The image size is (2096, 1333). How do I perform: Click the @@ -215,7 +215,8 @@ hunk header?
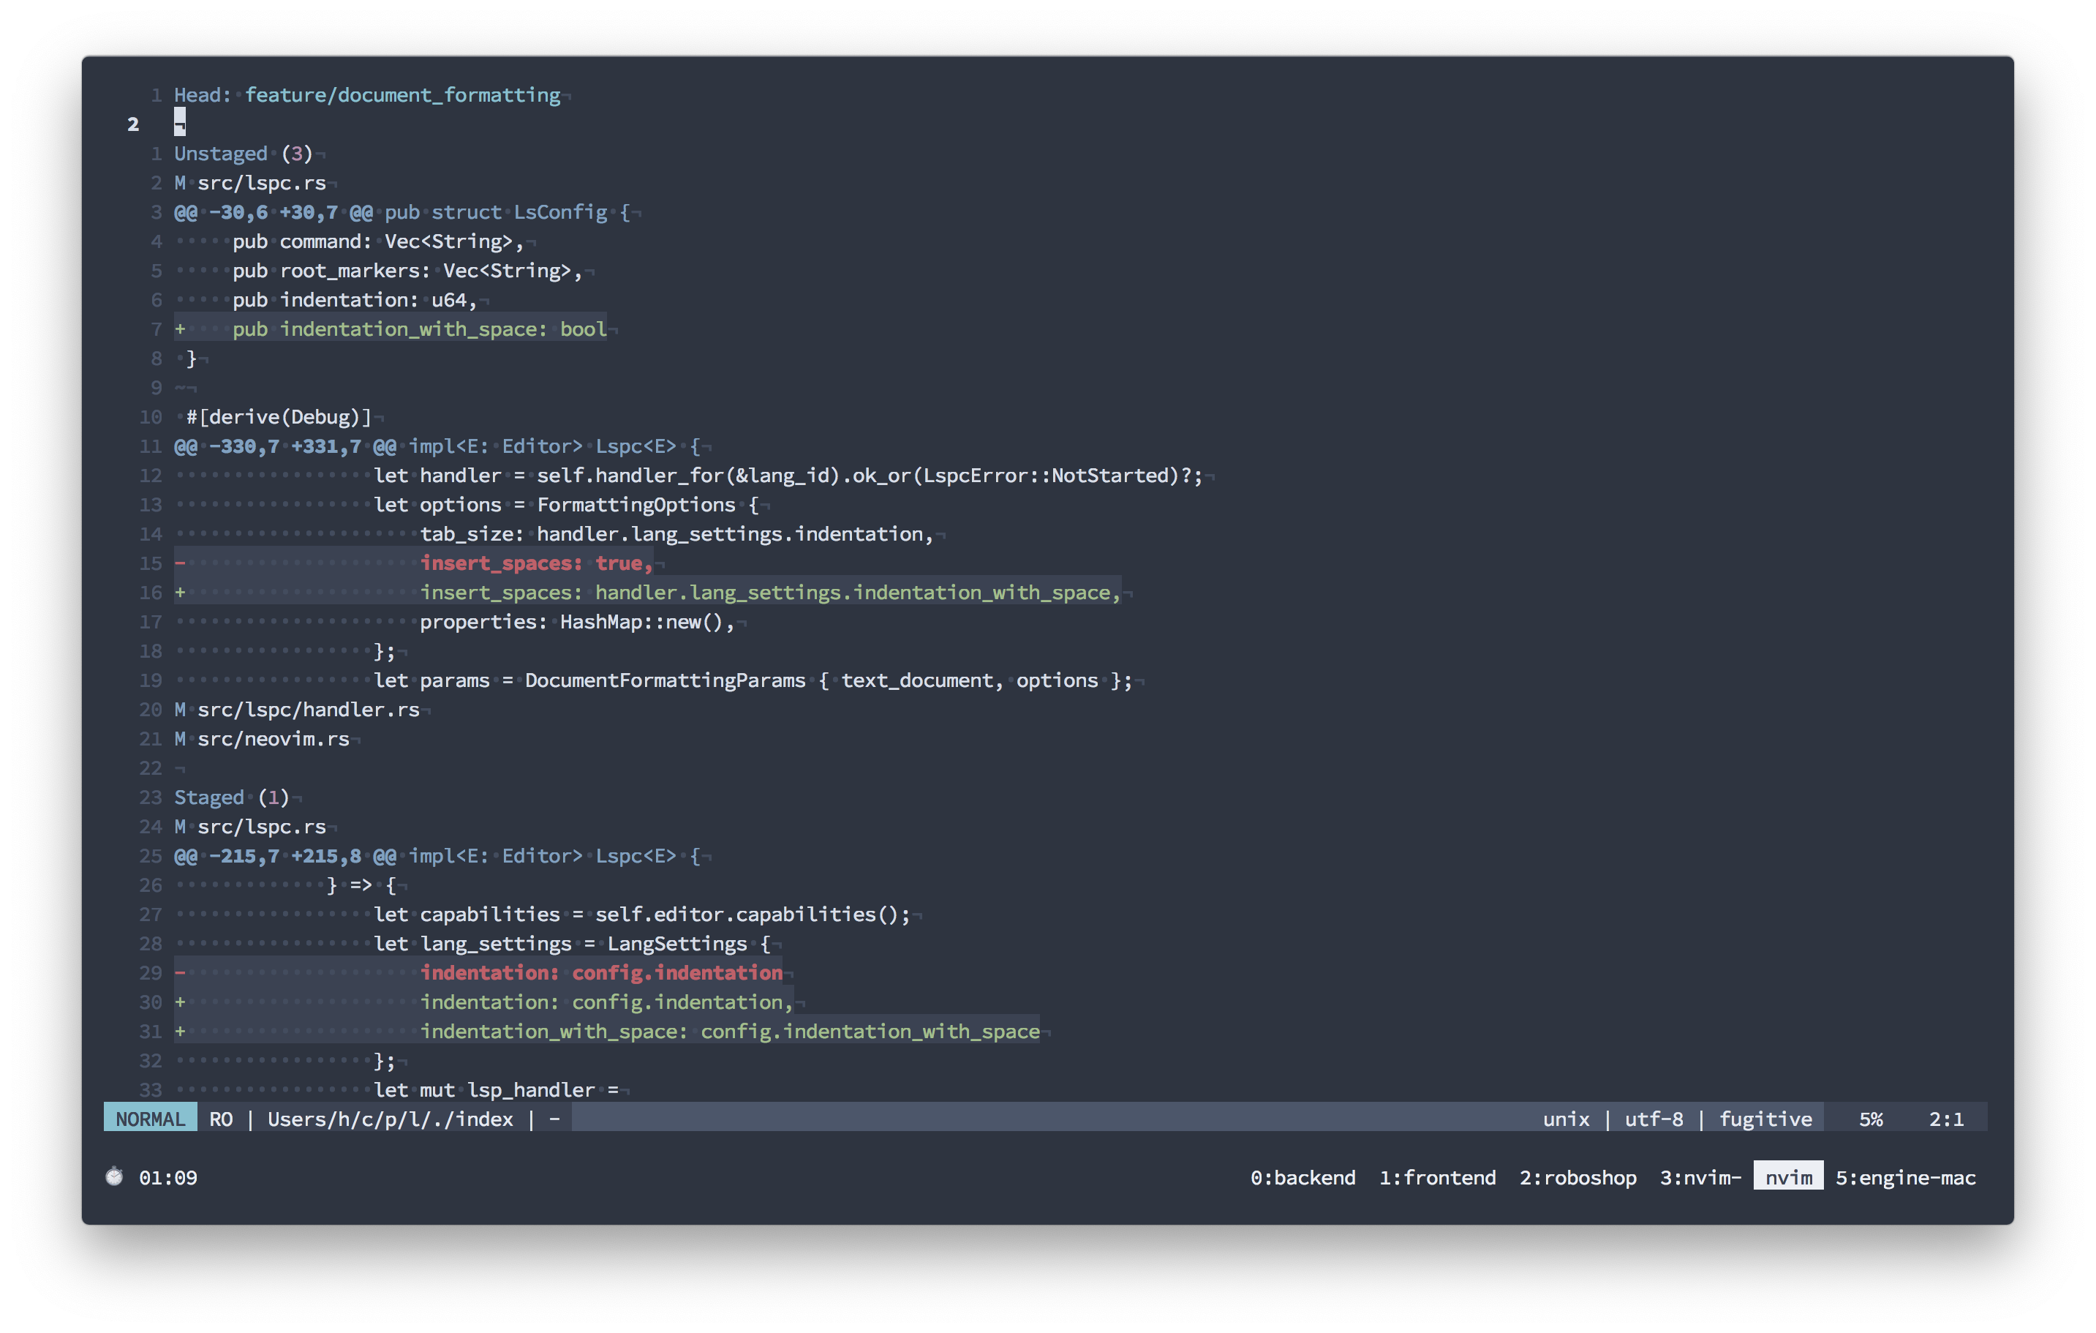click(x=437, y=856)
